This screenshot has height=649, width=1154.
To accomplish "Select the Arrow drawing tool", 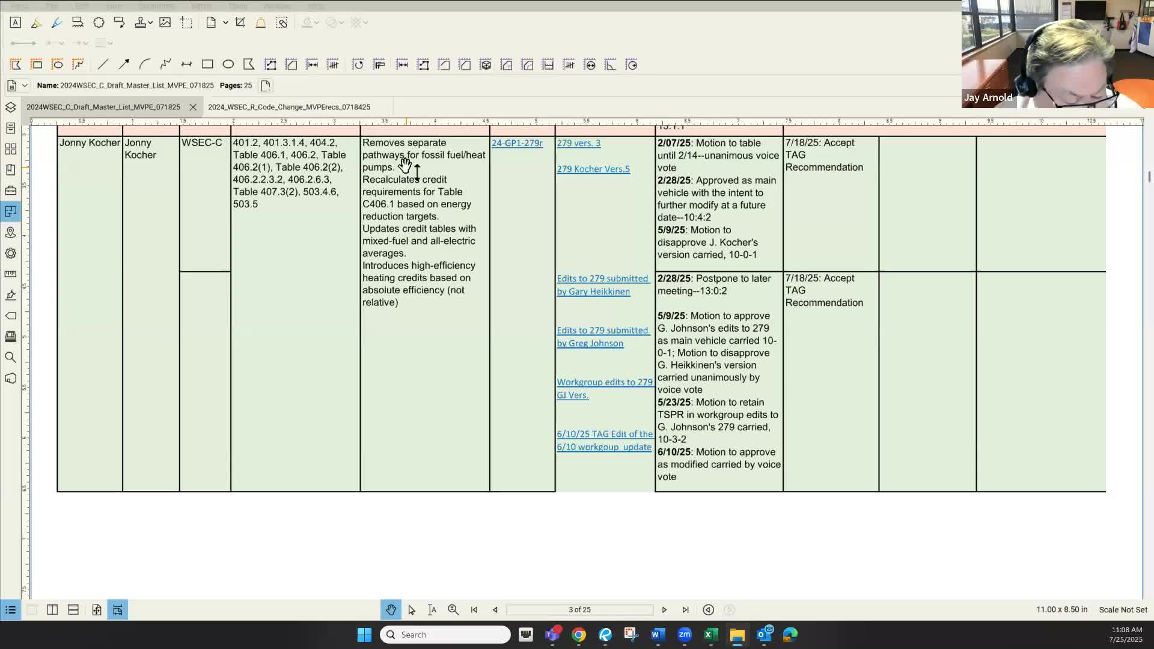I will [x=124, y=64].
